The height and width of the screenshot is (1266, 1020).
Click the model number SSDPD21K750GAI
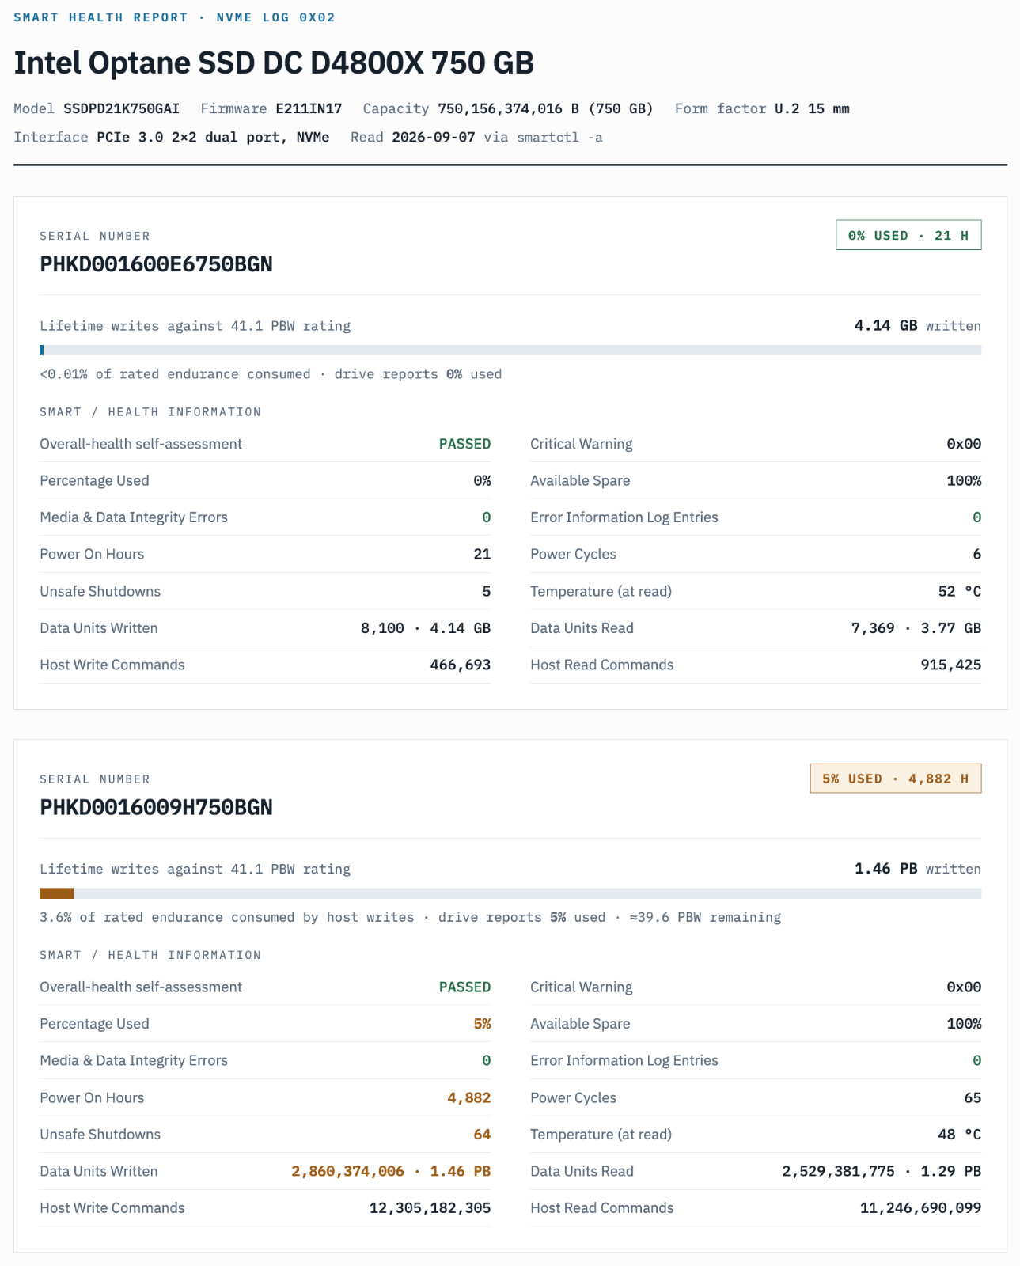pos(122,108)
